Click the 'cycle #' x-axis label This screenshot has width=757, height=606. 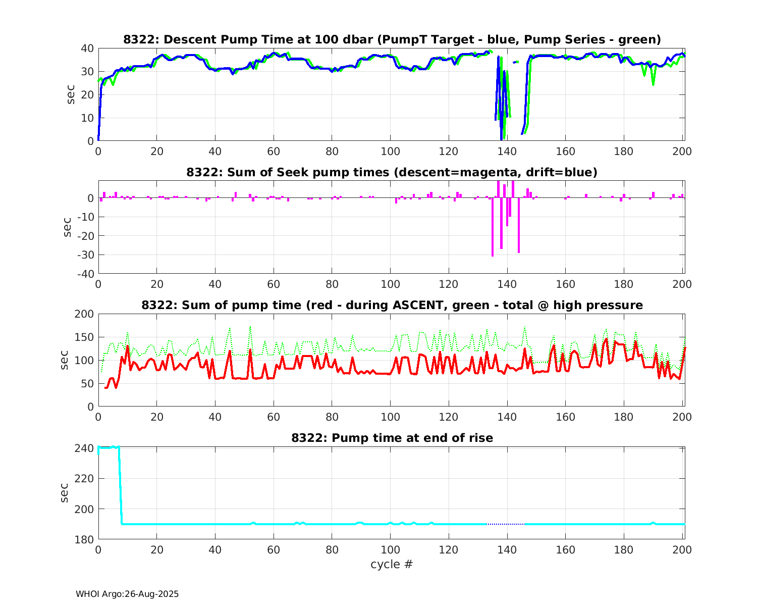click(x=392, y=564)
